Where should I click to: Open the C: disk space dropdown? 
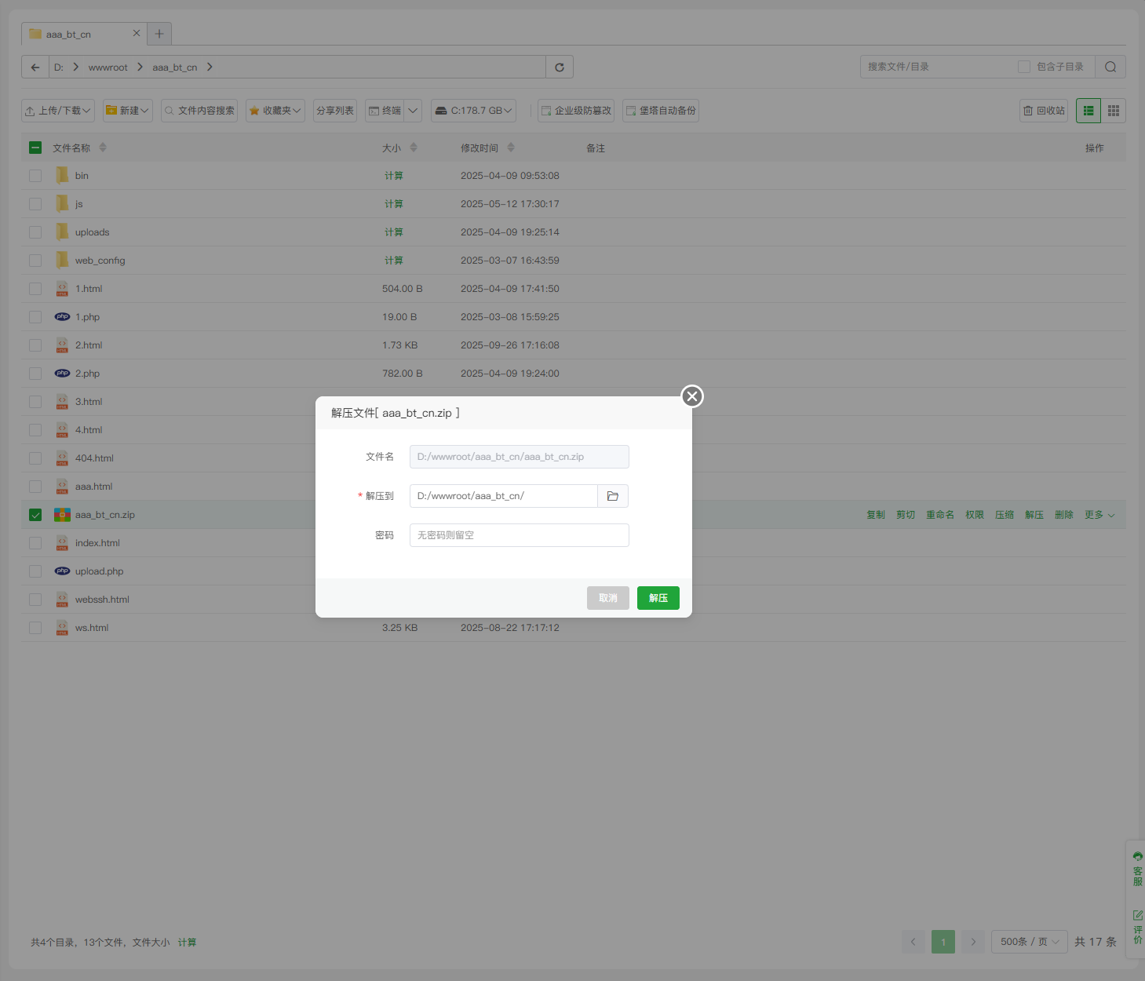473,111
